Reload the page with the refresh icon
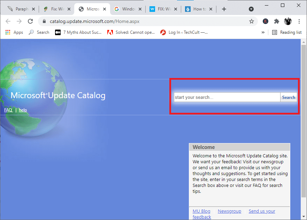The width and height of the screenshot is (307, 220). (x=30, y=21)
